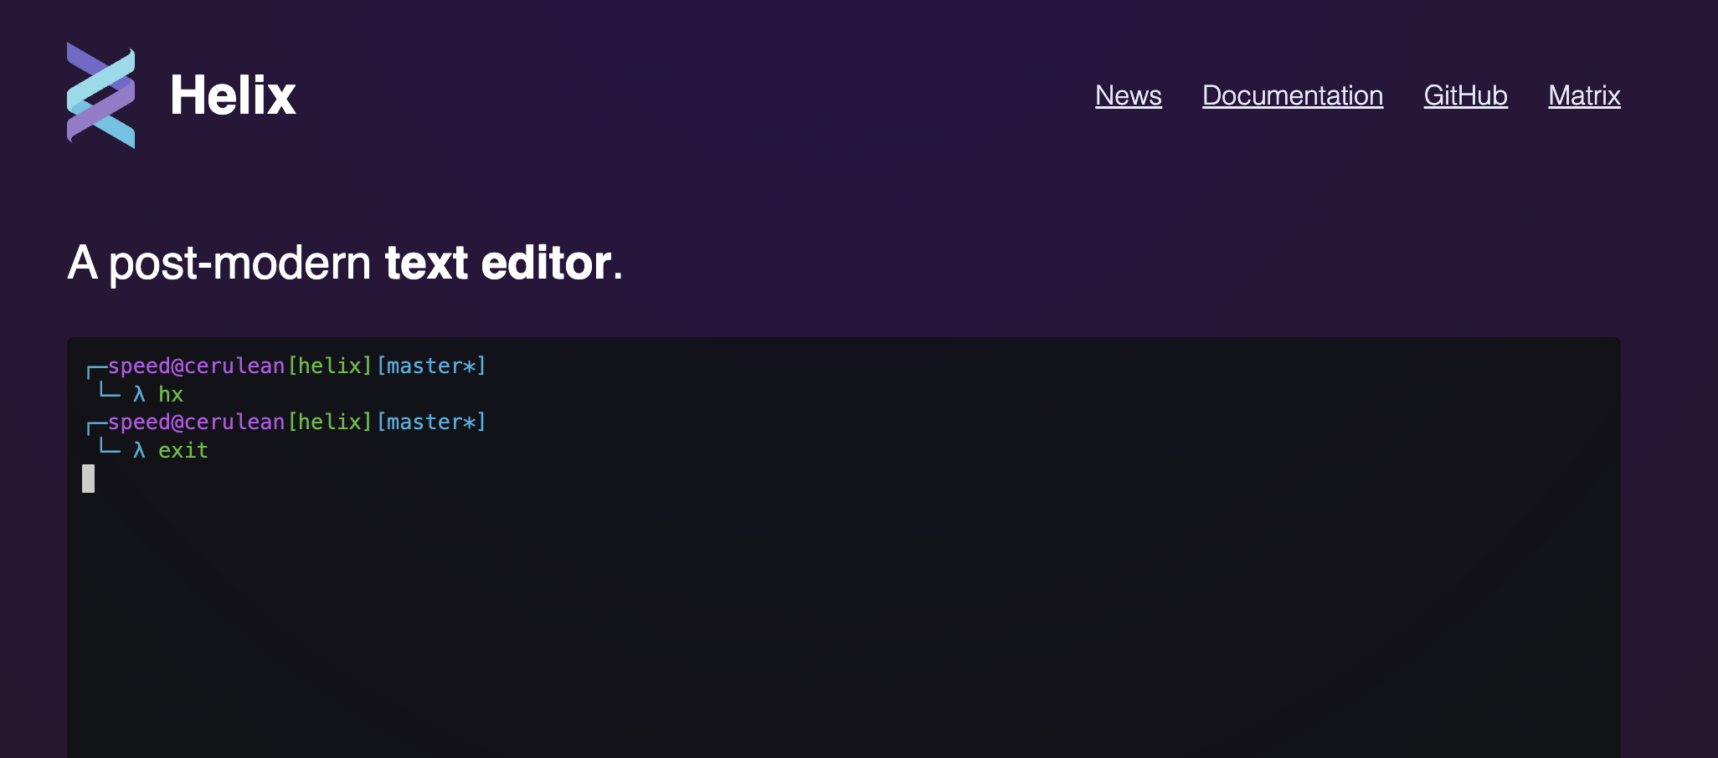Click the Helix DNA logo icon
This screenshot has height=758, width=1718.
tap(100, 95)
